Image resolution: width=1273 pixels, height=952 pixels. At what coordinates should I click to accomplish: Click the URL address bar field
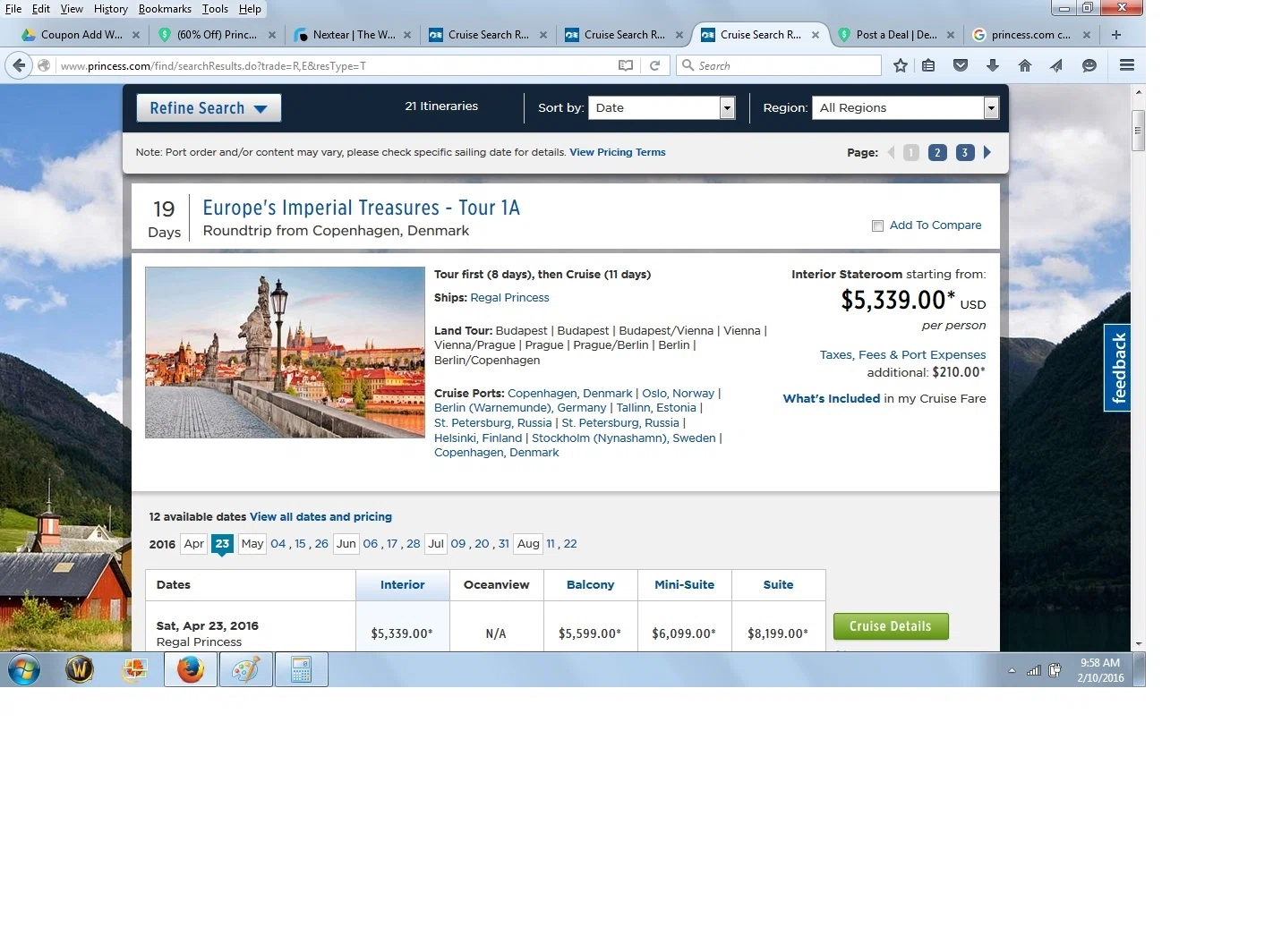pyautogui.click(x=336, y=65)
